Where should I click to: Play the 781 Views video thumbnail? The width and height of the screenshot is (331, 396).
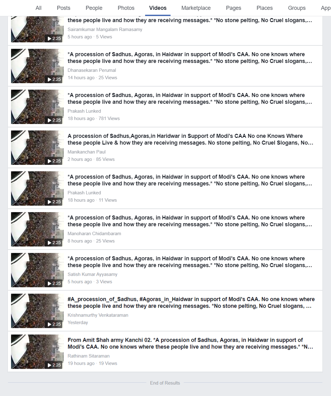click(x=37, y=107)
